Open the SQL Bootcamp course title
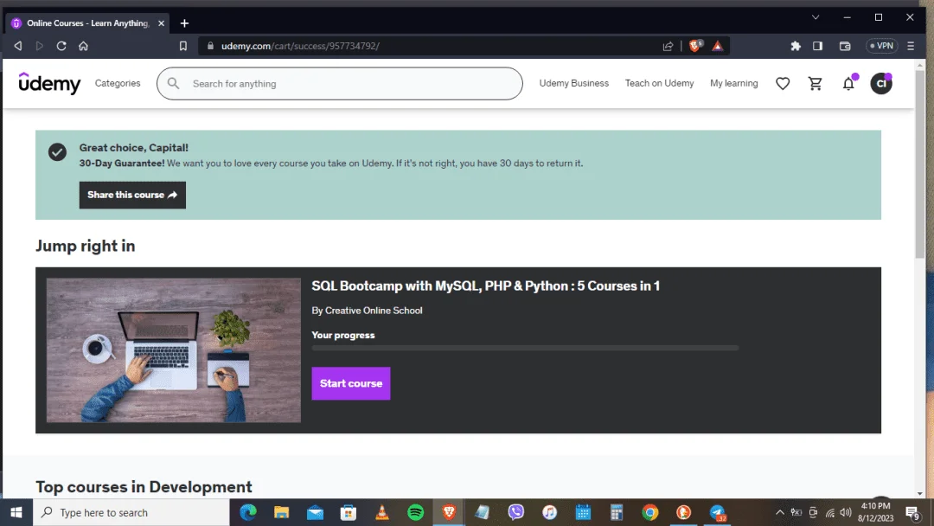 [x=485, y=286]
